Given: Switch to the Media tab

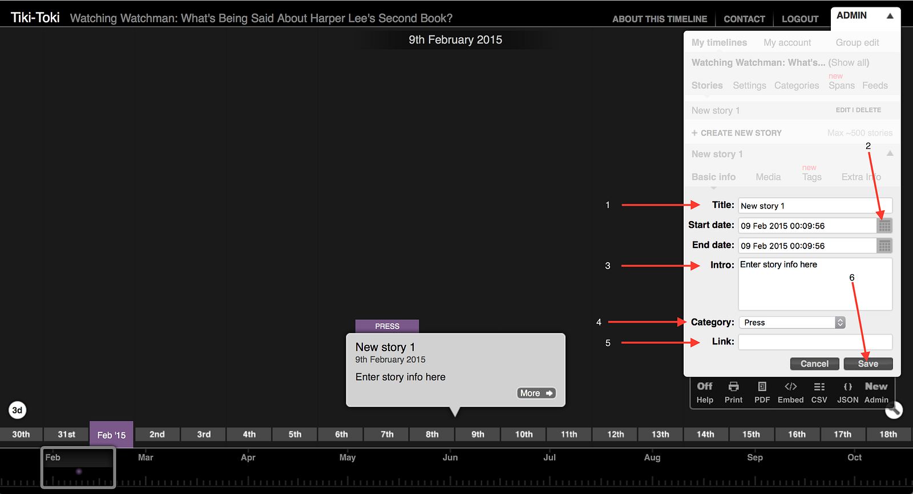Looking at the screenshot, I should (x=768, y=177).
